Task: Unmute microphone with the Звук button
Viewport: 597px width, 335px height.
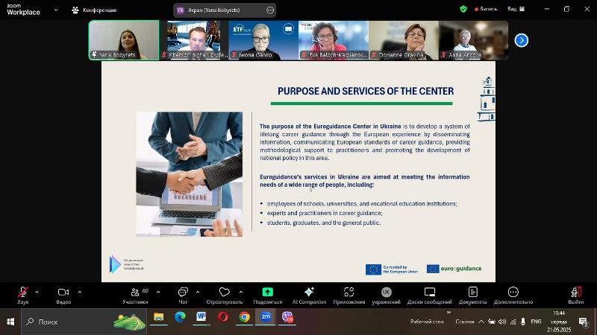Action: (x=23, y=295)
